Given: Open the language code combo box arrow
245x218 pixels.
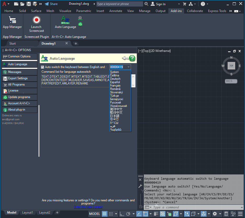Looking at the screenshot, I should (x=128, y=67).
